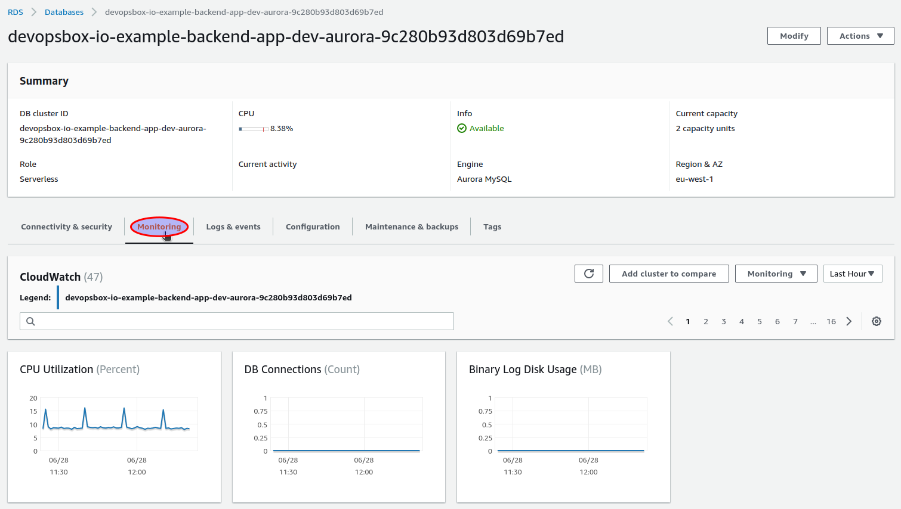Image resolution: width=901 pixels, height=509 pixels.
Task: View the Configuration tab
Action: point(313,226)
